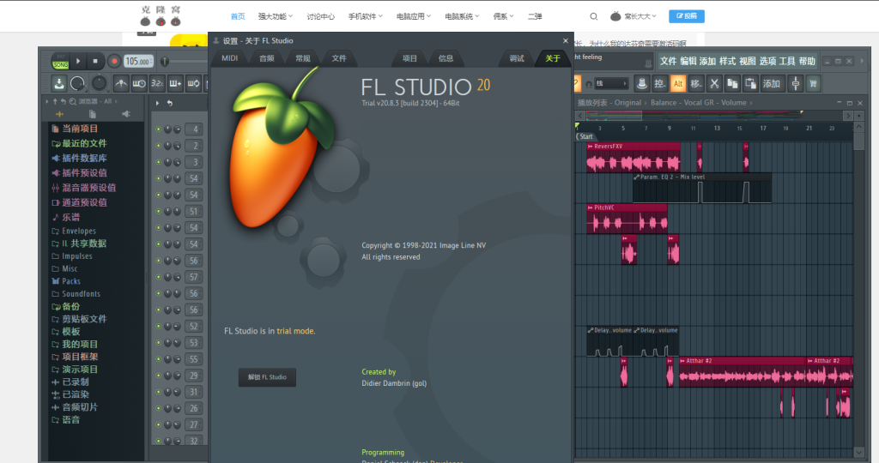Viewport: 879px width, 463px height.
Task: Open the 讨论中心 website link
Action: (x=321, y=17)
